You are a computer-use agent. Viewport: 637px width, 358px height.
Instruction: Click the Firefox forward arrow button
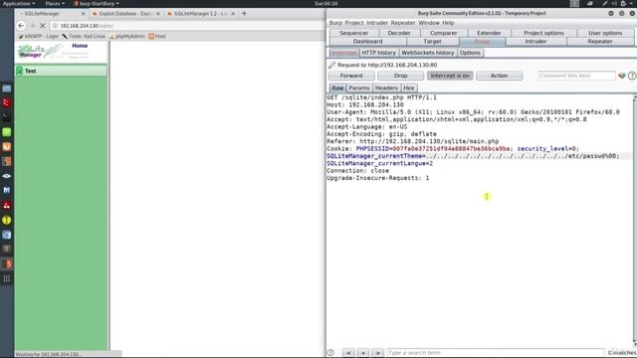[x=32, y=26]
